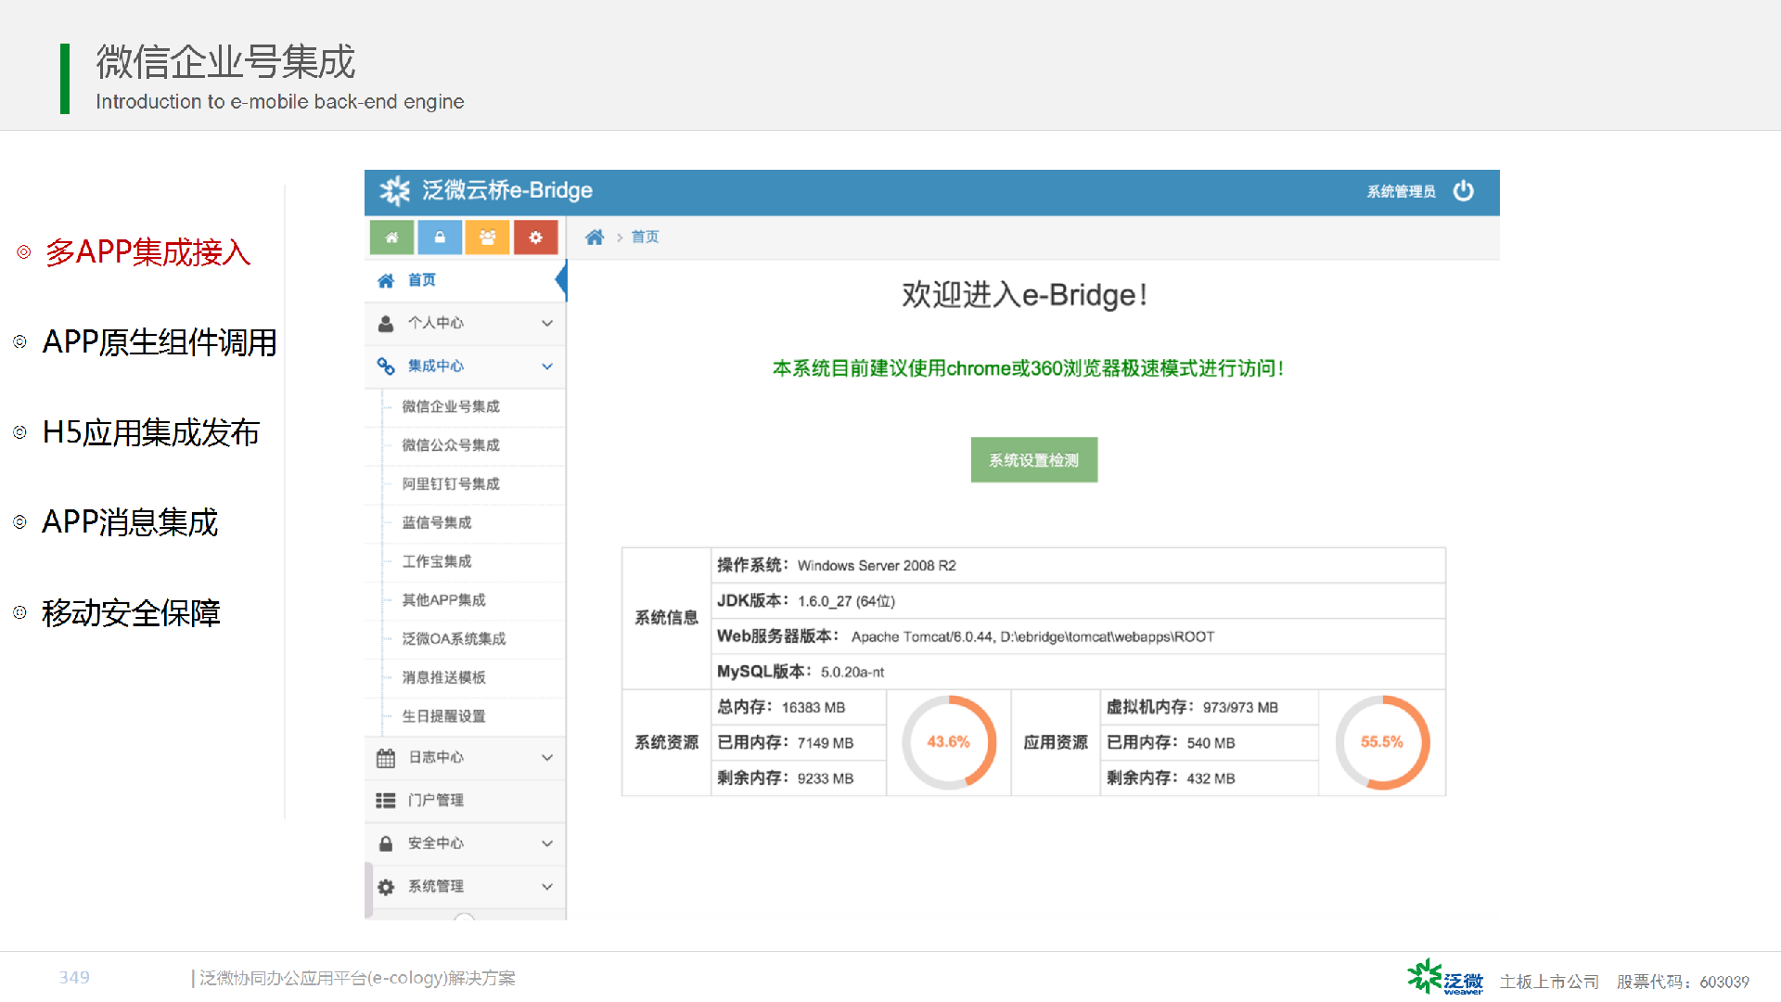Select 微信公众号集成 submenu item
1781x1002 pixels.
[451, 445]
